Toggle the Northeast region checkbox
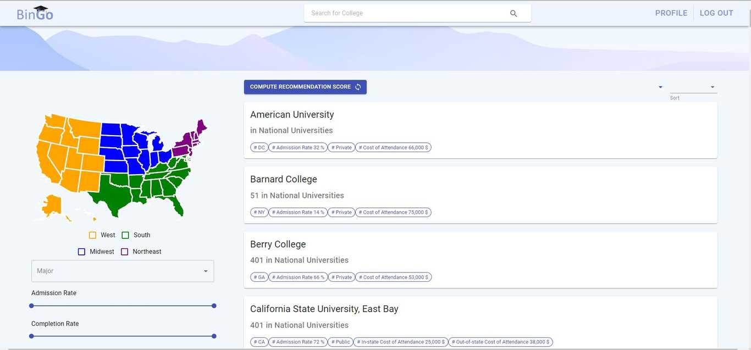The height and width of the screenshot is (350, 751). tap(124, 252)
